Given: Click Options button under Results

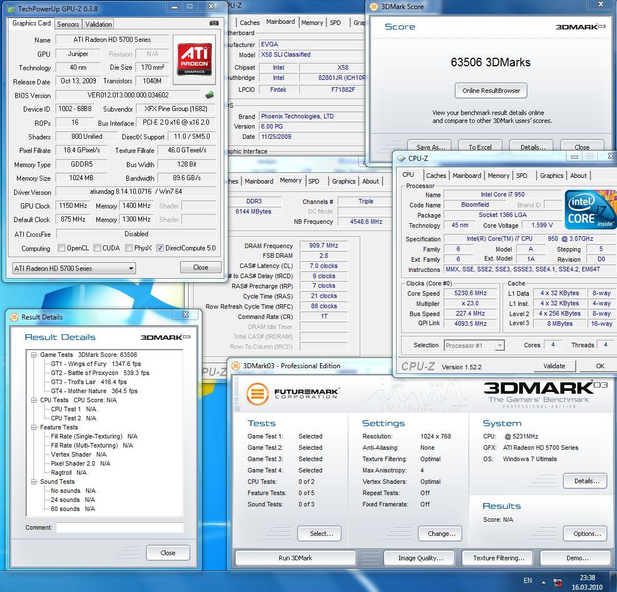Looking at the screenshot, I should (586, 534).
